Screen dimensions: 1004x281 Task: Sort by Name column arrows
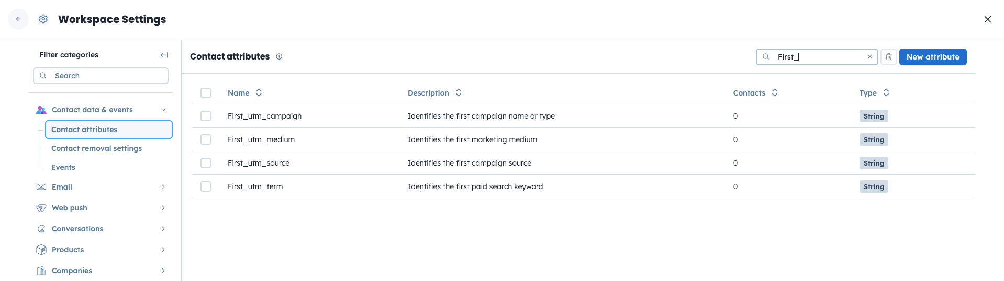[259, 92]
